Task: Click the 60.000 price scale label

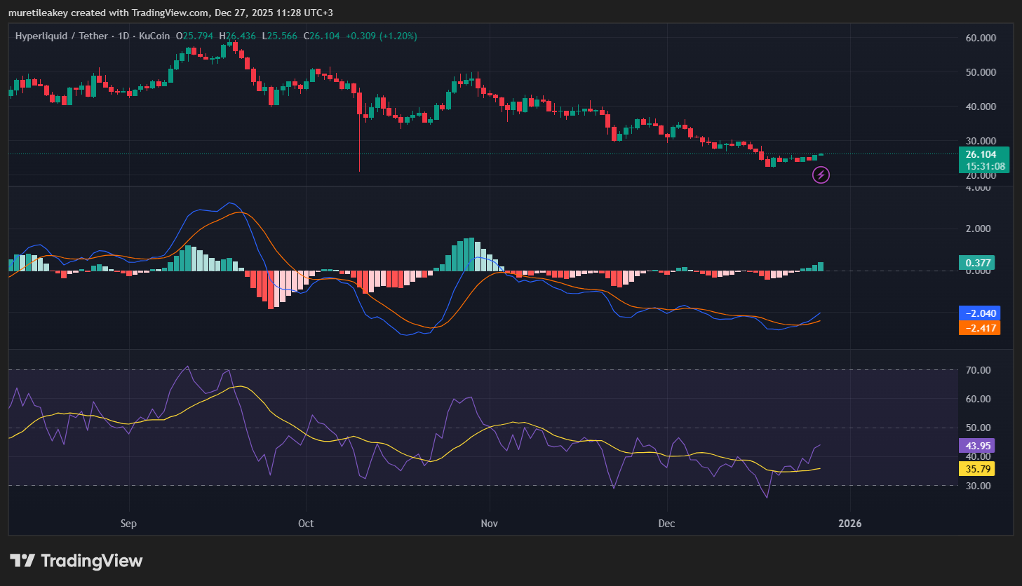Action: tap(981, 38)
